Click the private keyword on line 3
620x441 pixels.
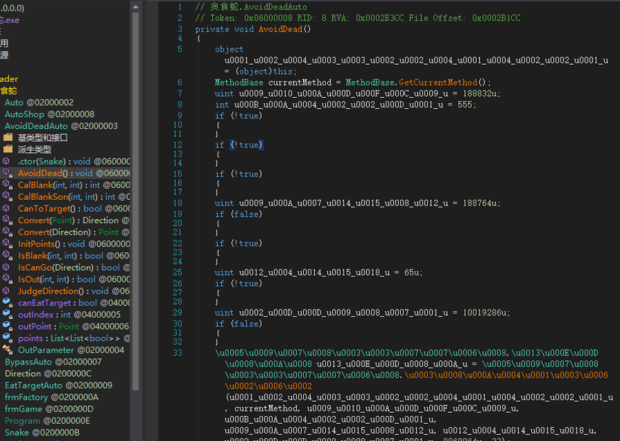[x=212, y=29]
